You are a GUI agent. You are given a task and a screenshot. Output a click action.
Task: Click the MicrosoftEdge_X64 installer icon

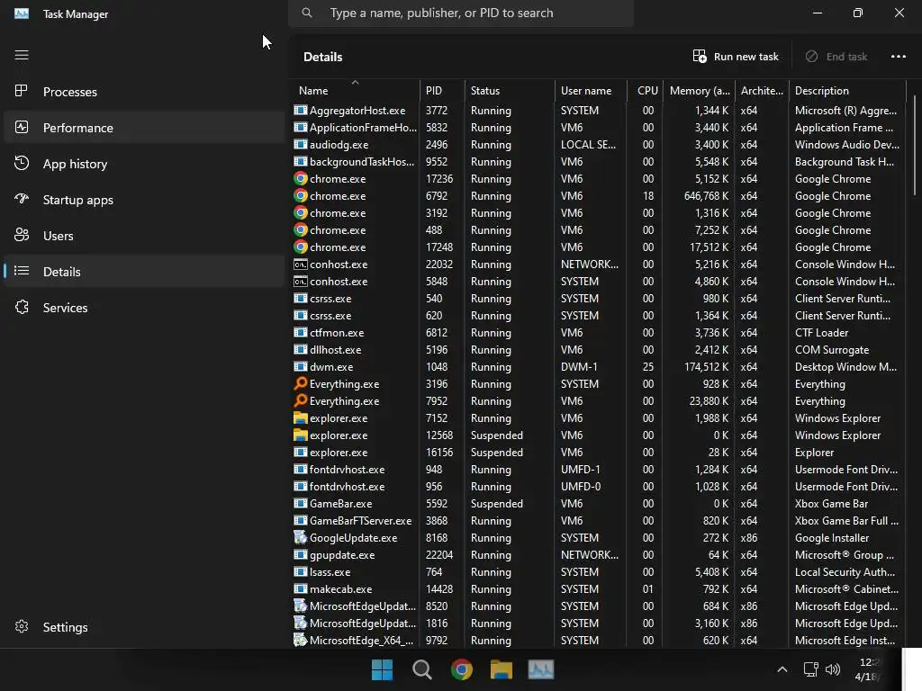point(301,640)
